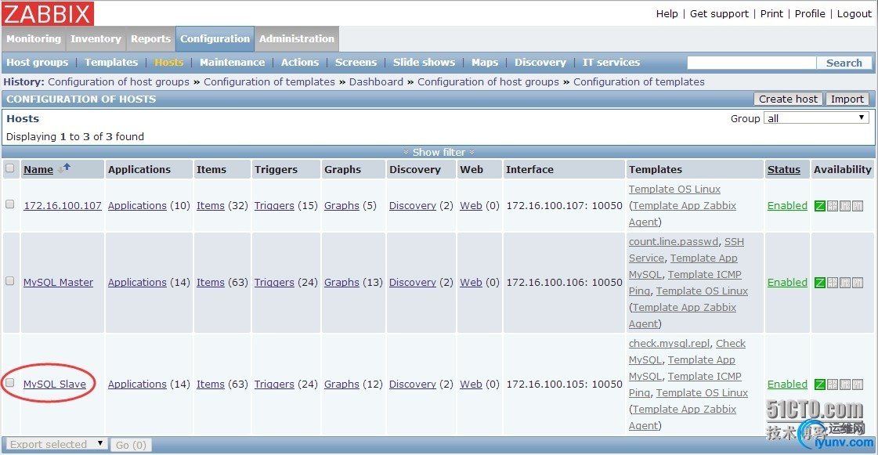Image resolution: width=878 pixels, height=455 pixels.
Task: Open Items (63) for MySQL Master
Action: pyautogui.click(x=210, y=283)
